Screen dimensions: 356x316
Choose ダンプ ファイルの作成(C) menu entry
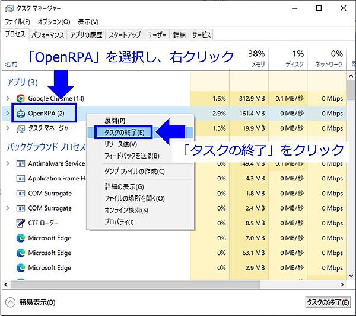tap(140, 172)
